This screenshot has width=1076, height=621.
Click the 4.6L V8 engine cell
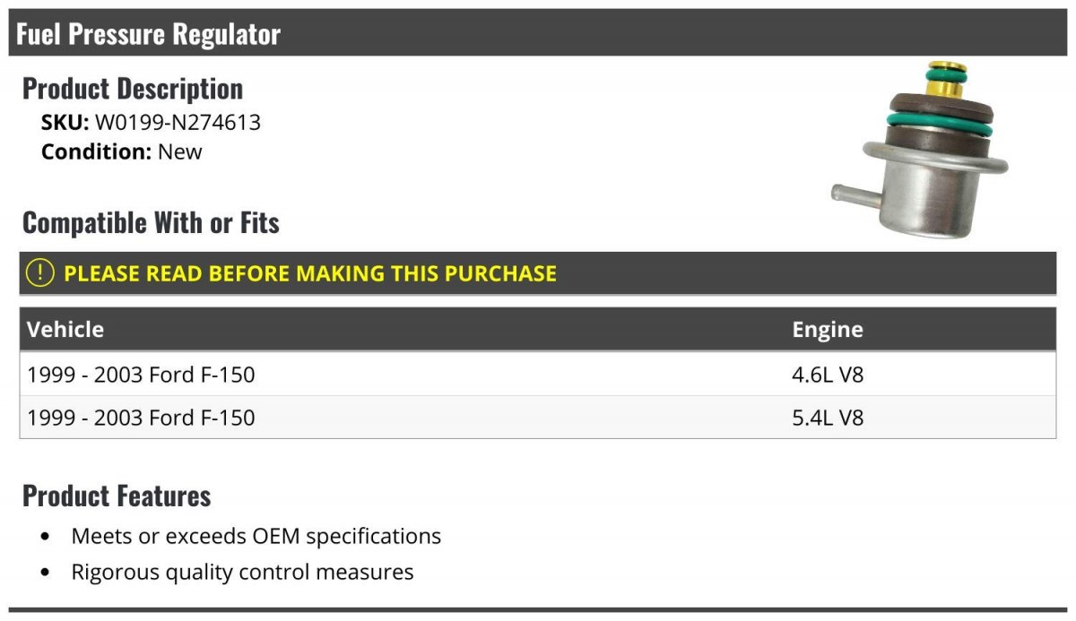pos(828,375)
